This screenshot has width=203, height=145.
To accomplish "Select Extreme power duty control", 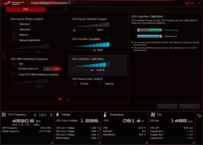I will coord(100,84).
